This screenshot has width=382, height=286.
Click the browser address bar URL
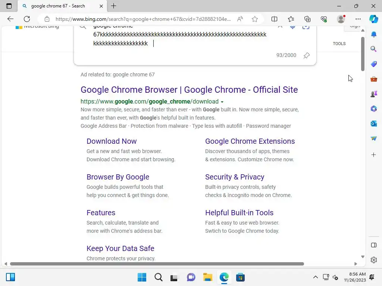coord(143,19)
